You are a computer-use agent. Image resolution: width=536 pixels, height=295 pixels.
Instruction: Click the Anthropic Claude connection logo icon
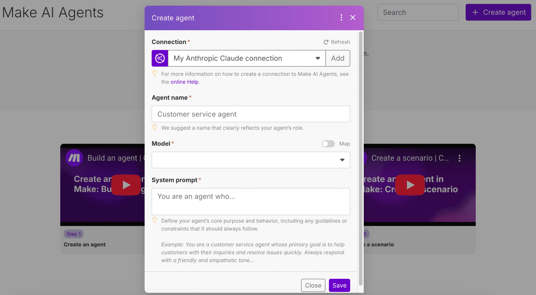tap(160, 58)
